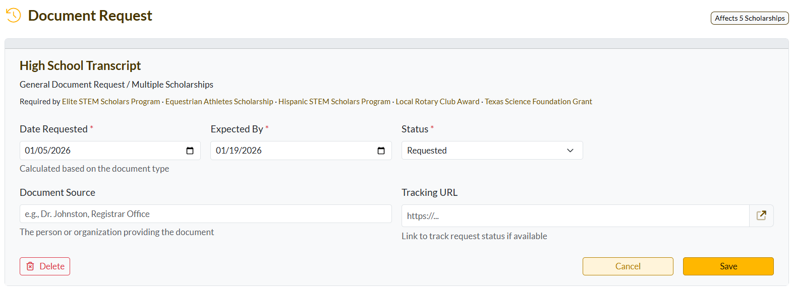Follow the Hispanic STEM Scholars Program link

(334, 102)
